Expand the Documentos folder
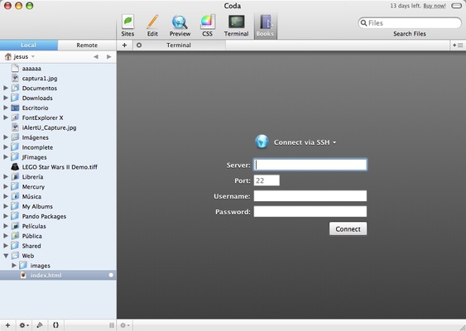This screenshot has height=331, width=466. [x=6, y=88]
